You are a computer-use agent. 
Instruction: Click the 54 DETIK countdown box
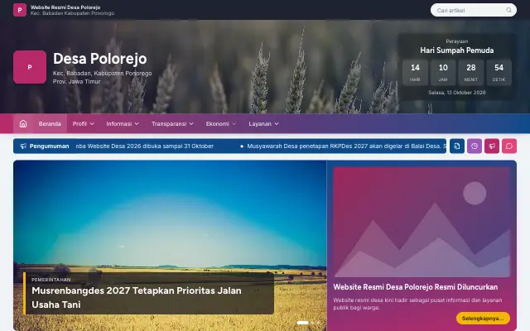coord(499,72)
